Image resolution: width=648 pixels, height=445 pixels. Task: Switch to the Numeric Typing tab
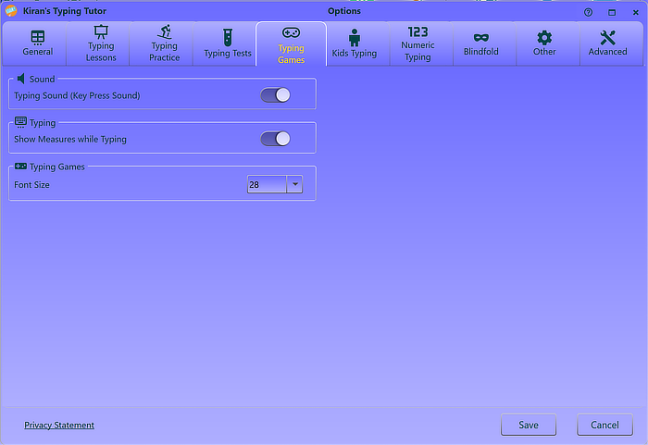[421, 43]
